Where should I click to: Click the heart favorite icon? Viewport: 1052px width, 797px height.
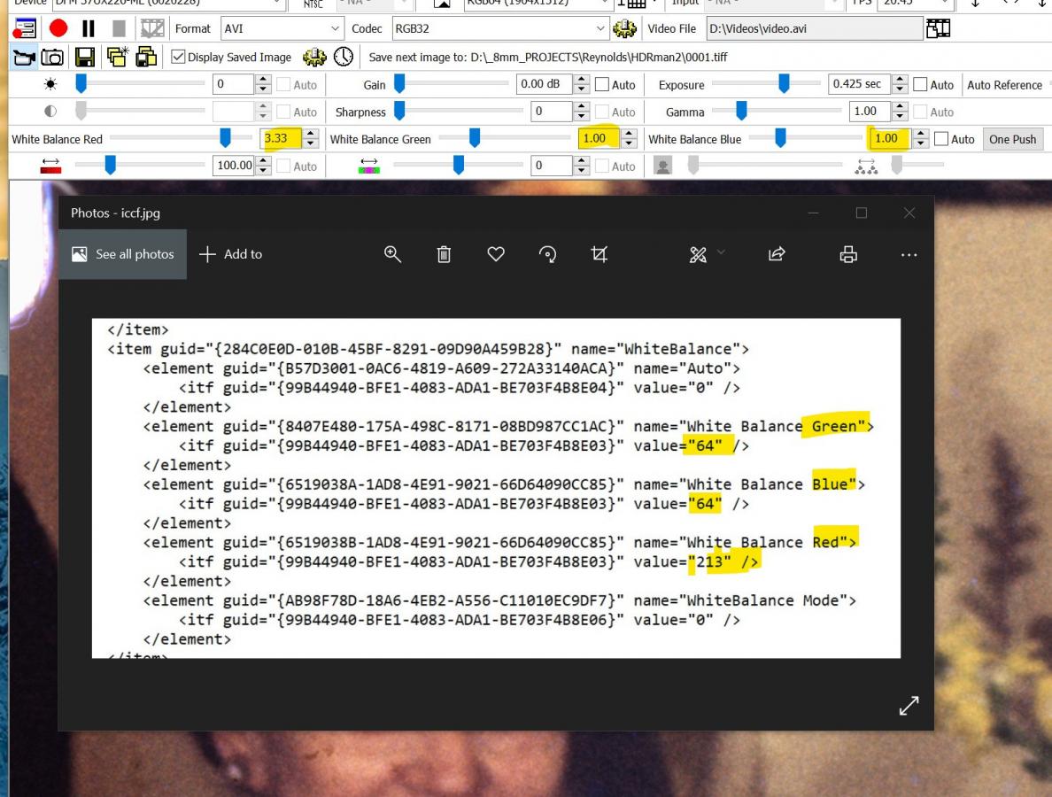[496, 254]
